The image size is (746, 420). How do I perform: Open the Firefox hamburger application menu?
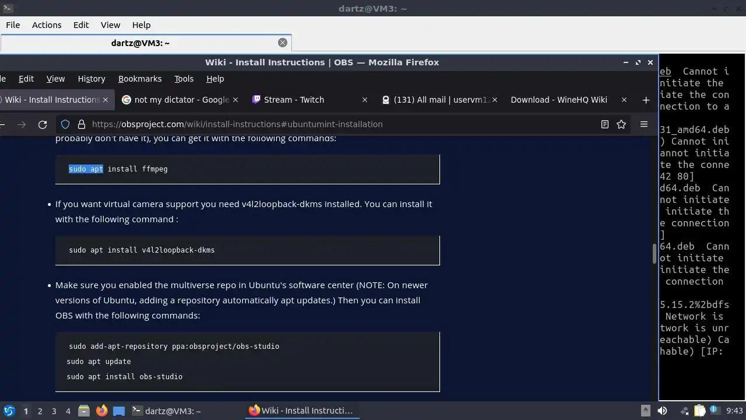pyautogui.click(x=644, y=124)
